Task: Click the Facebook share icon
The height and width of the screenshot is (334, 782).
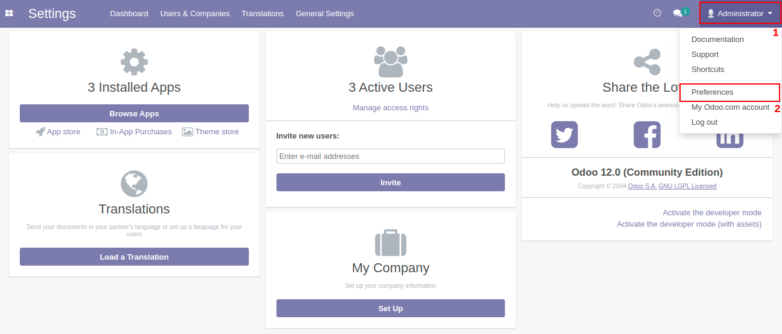Action: pyautogui.click(x=647, y=134)
